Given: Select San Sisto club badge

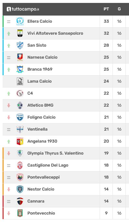Looking at the screenshot, I should [20, 45].
